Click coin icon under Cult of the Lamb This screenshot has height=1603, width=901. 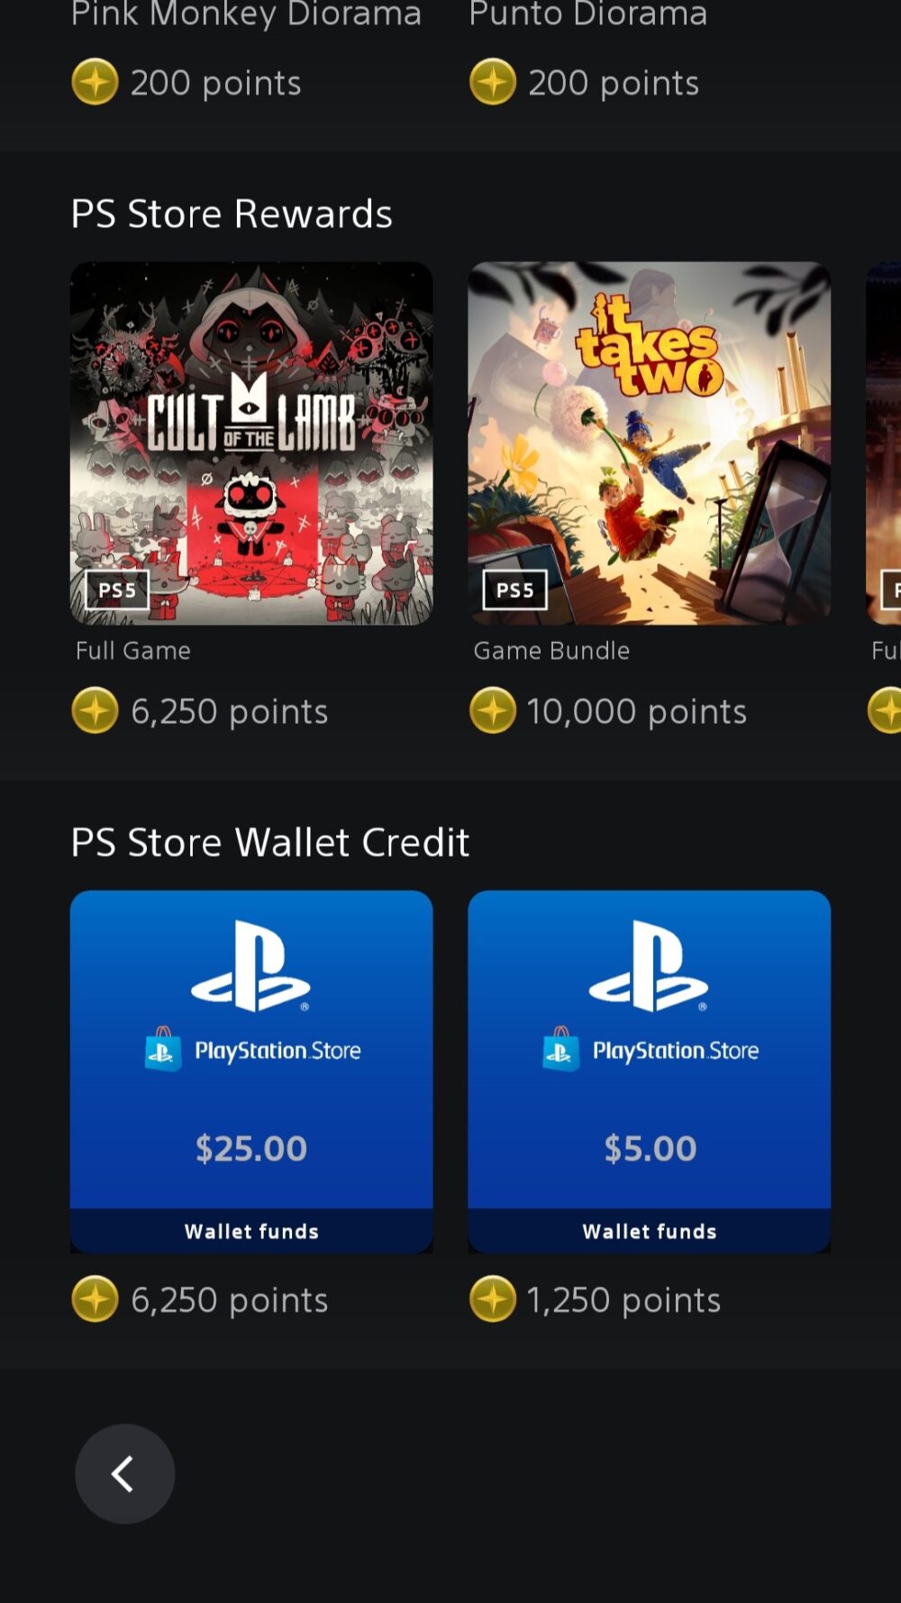click(x=95, y=710)
